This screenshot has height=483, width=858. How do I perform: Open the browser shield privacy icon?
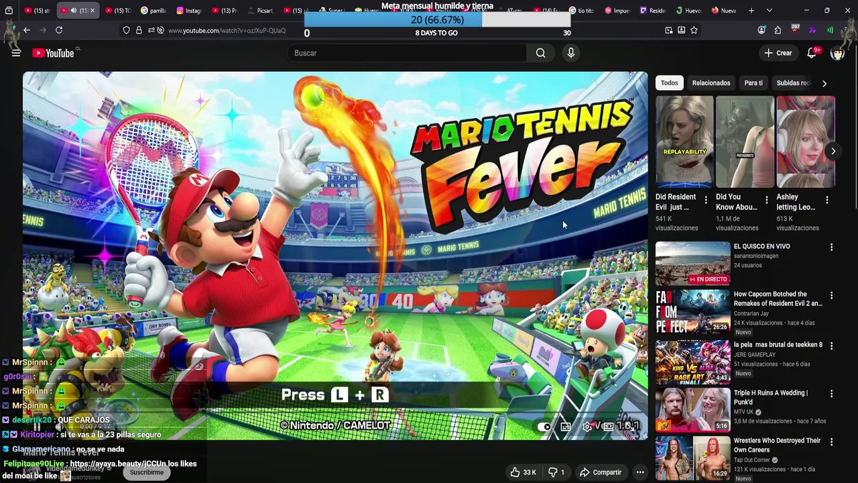(126, 30)
